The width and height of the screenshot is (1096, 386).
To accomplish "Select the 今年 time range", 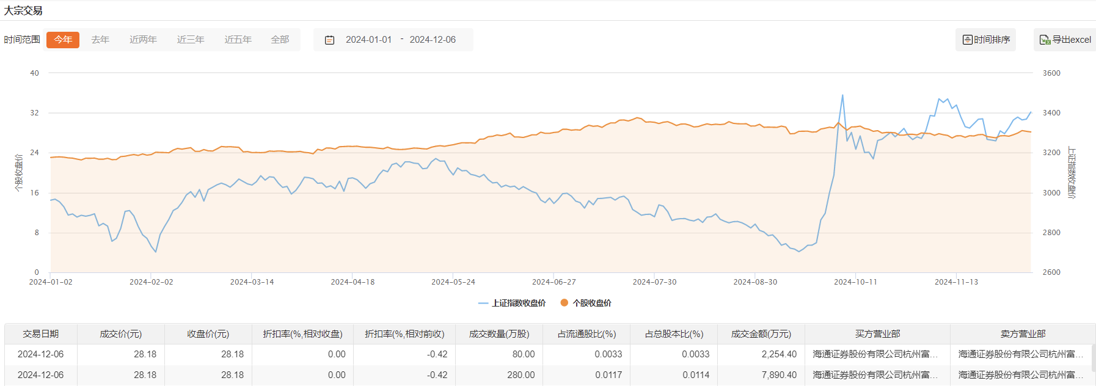I will [63, 40].
